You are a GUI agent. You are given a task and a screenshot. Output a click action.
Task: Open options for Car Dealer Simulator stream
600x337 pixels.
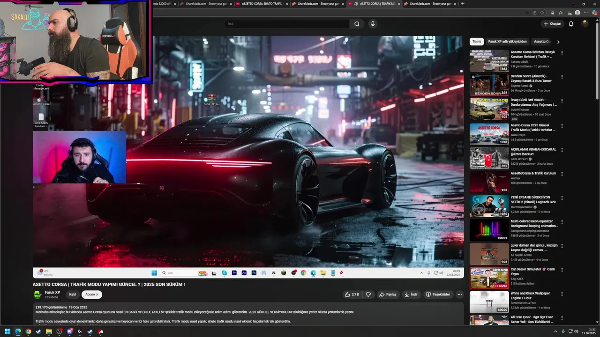[x=562, y=270]
